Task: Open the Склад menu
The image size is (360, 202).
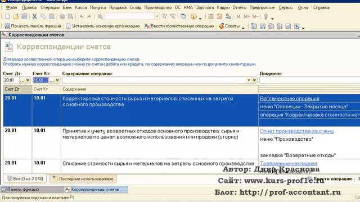Action: point(135,7)
